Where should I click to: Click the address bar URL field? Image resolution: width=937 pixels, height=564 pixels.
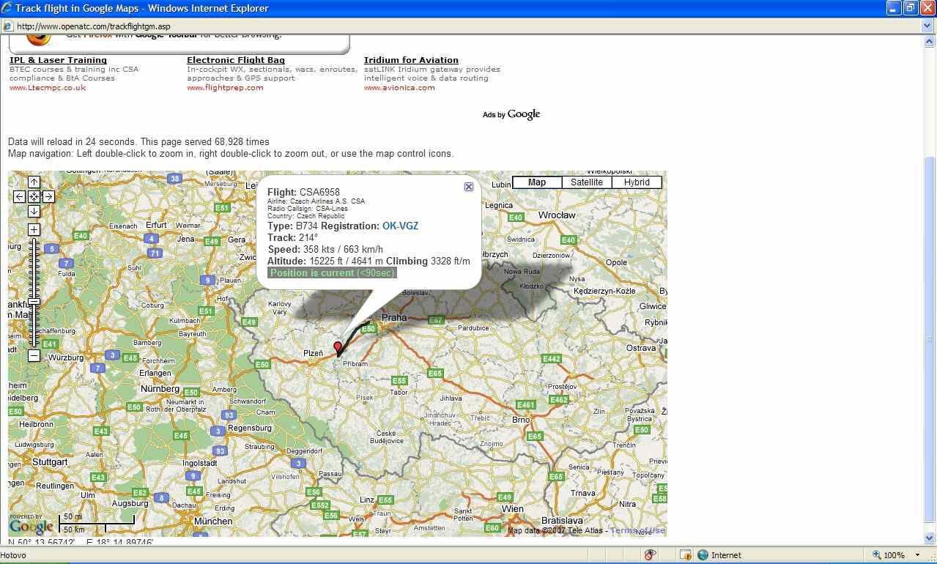click(469, 26)
